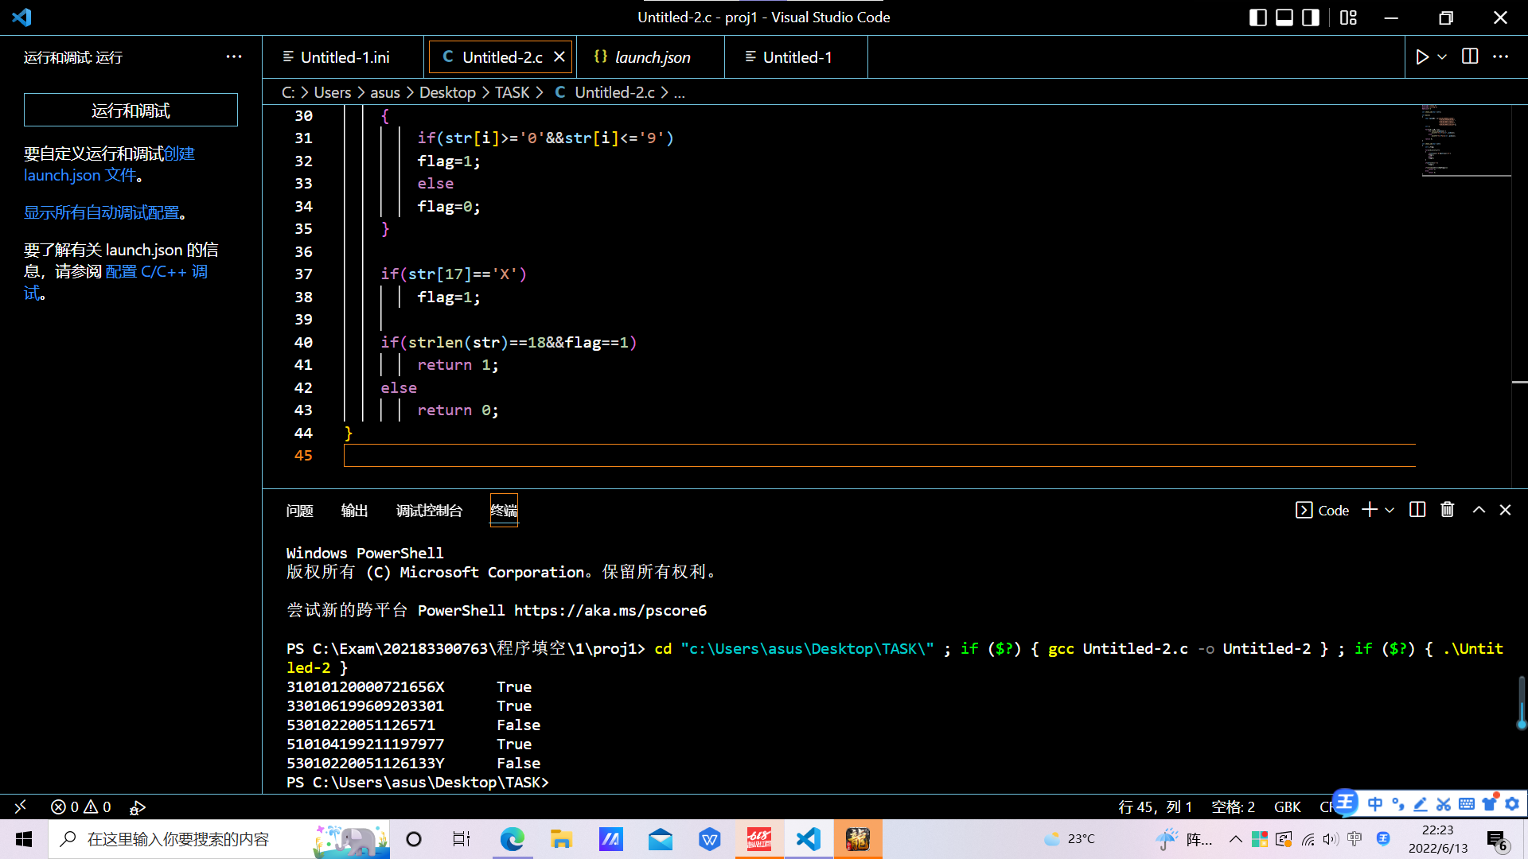Open the create launch.json file link
Screen dimensions: 1528x859
pos(110,165)
